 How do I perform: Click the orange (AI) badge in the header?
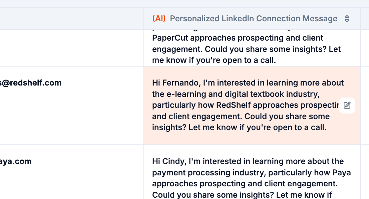(x=159, y=19)
